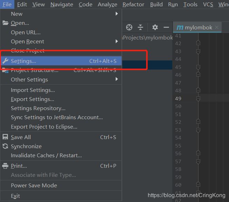This screenshot has height=202, width=229.
Task: Expand the New submenu
Action: coord(61,14)
